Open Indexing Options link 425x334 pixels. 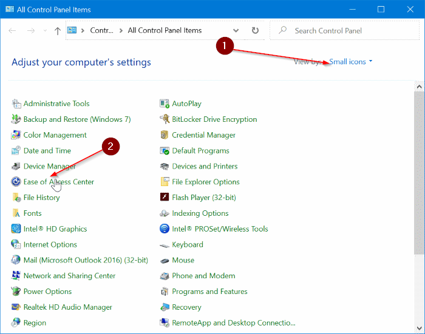coord(200,213)
